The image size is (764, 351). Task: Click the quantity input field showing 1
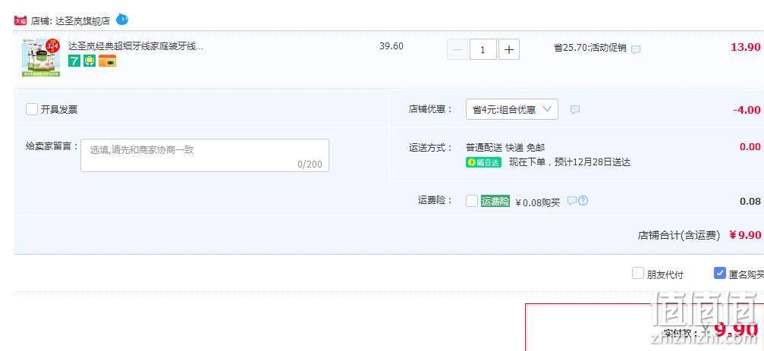point(483,50)
